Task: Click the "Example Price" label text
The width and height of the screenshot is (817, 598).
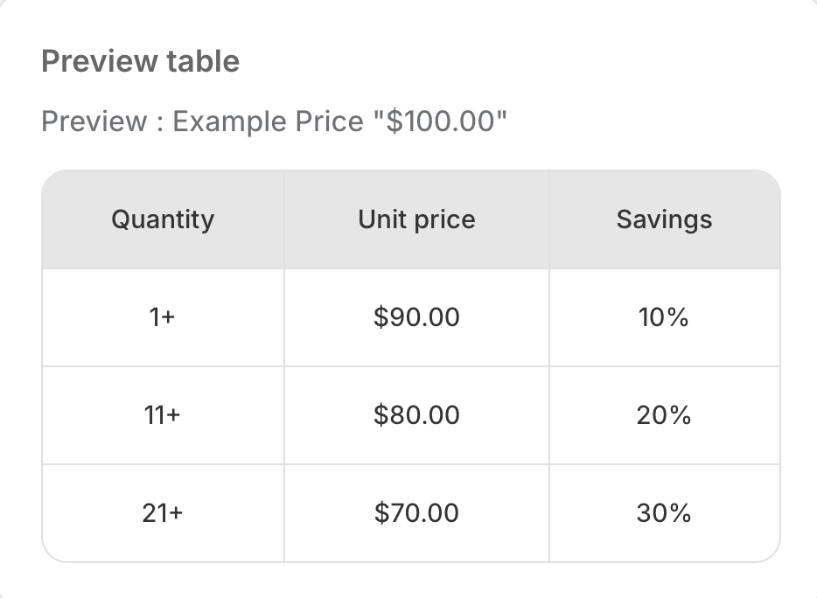Action: tap(268, 121)
